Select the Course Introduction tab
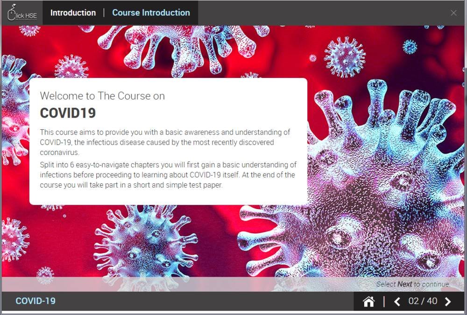This screenshot has width=467, height=315. (151, 13)
